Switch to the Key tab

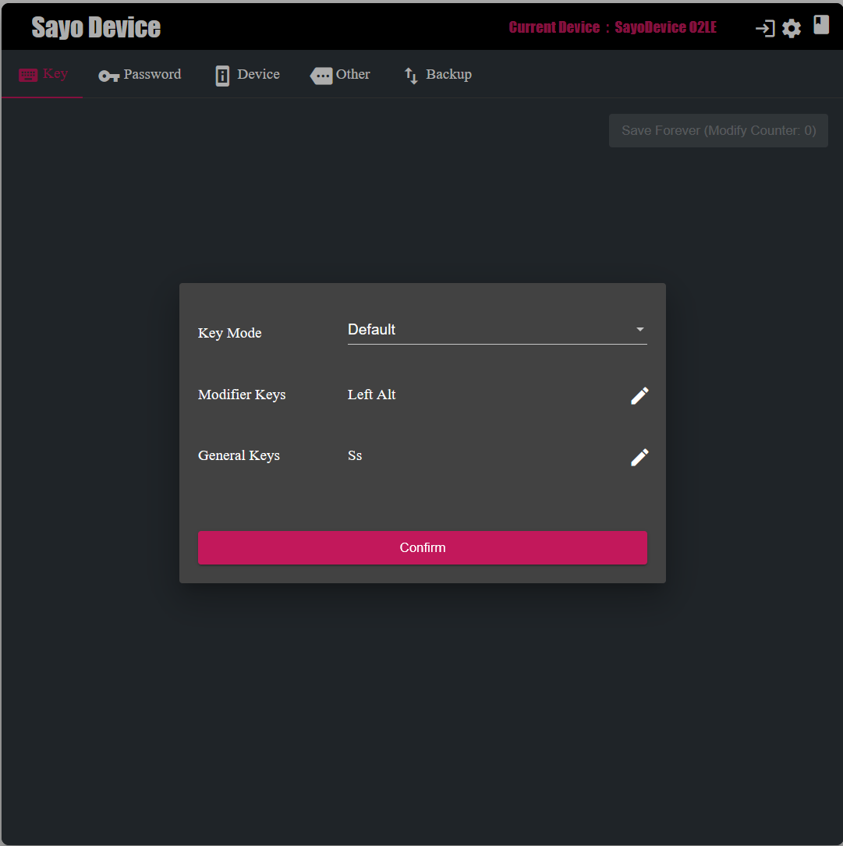[x=43, y=74]
